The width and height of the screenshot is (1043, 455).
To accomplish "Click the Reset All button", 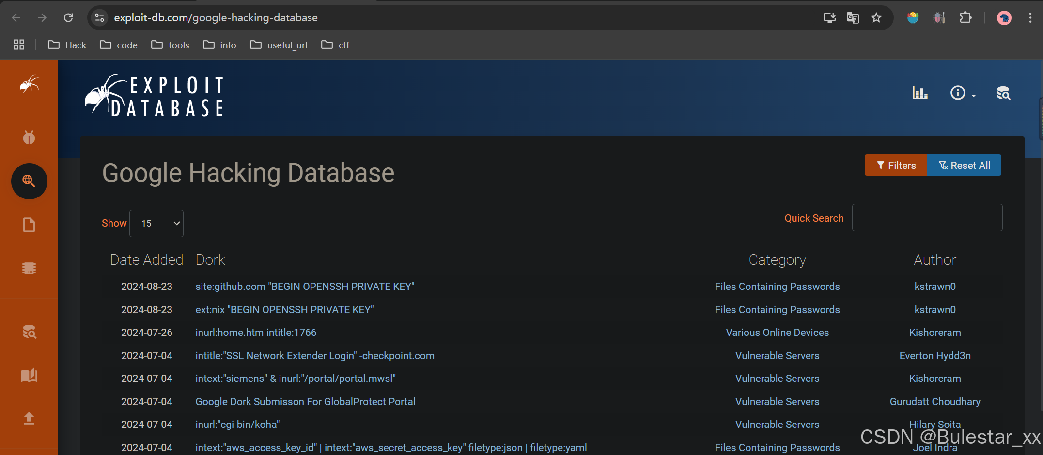I will click(x=964, y=166).
